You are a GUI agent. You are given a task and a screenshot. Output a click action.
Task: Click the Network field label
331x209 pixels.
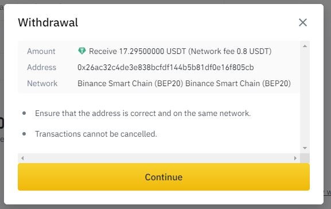[x=42, y=83]
